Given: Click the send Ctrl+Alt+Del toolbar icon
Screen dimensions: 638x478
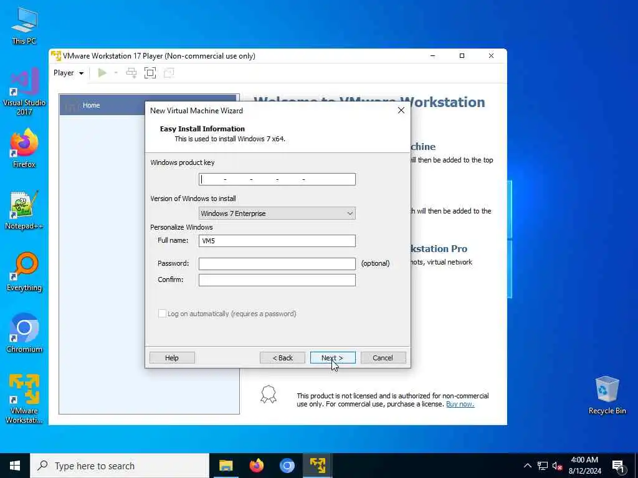Looking at the screenshot, I should 131,73.
